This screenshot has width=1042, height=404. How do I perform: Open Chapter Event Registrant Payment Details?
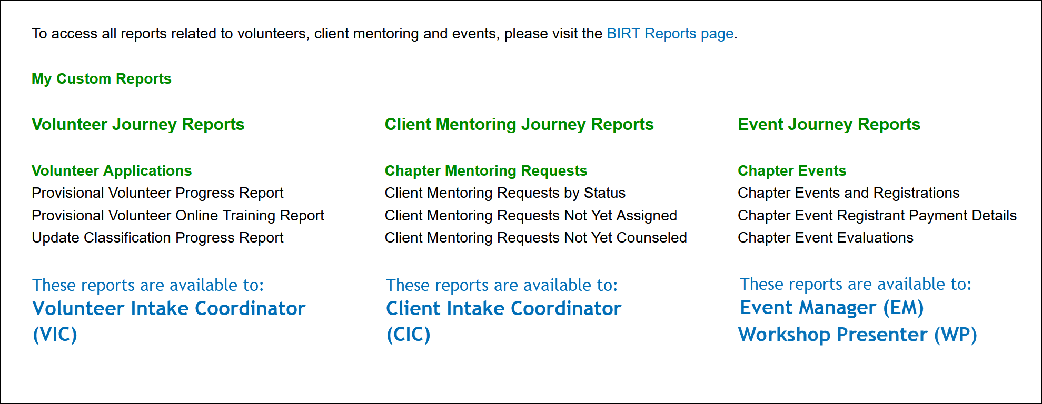(877, 216)
